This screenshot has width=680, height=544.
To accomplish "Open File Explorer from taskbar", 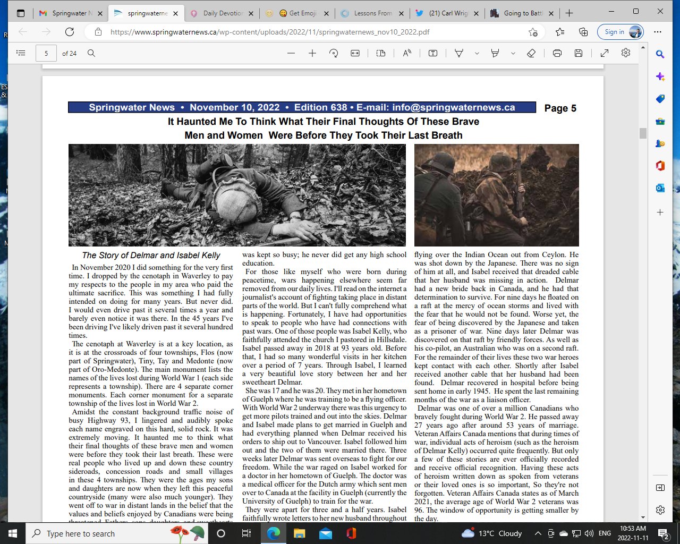I will point(299,533).
